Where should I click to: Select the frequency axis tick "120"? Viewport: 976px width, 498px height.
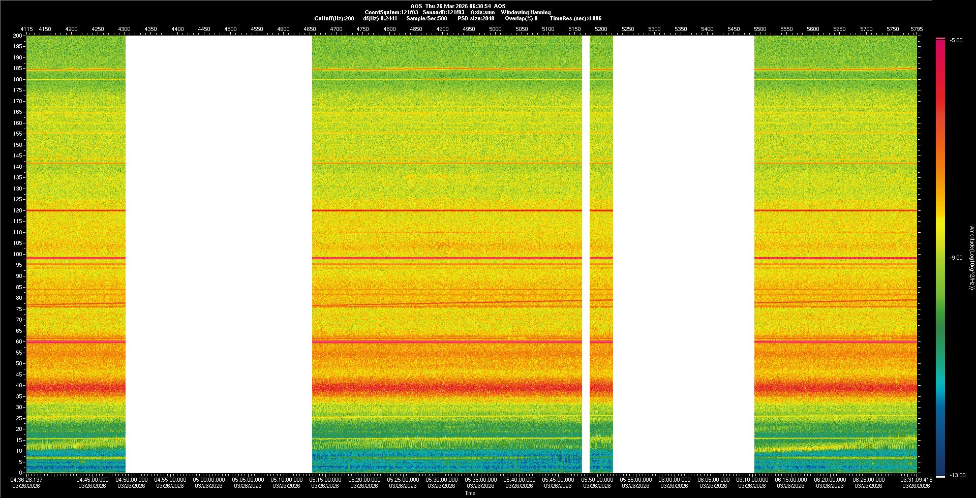click(18, 210)
